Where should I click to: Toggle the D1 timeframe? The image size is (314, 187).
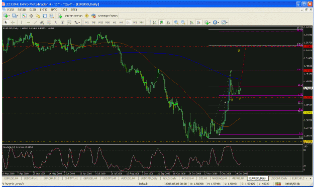point(128,23)
